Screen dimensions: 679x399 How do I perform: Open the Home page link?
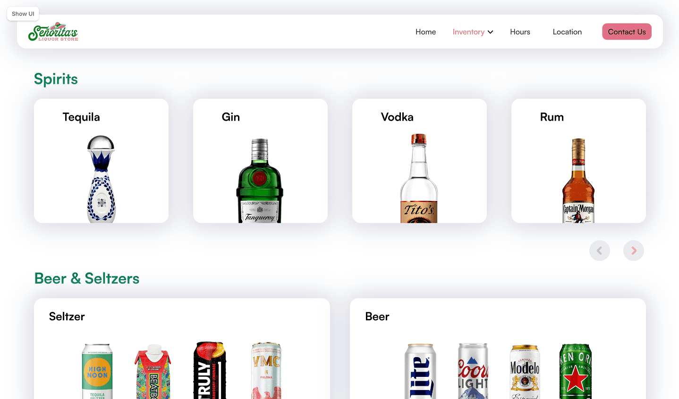tap(425, 32)
